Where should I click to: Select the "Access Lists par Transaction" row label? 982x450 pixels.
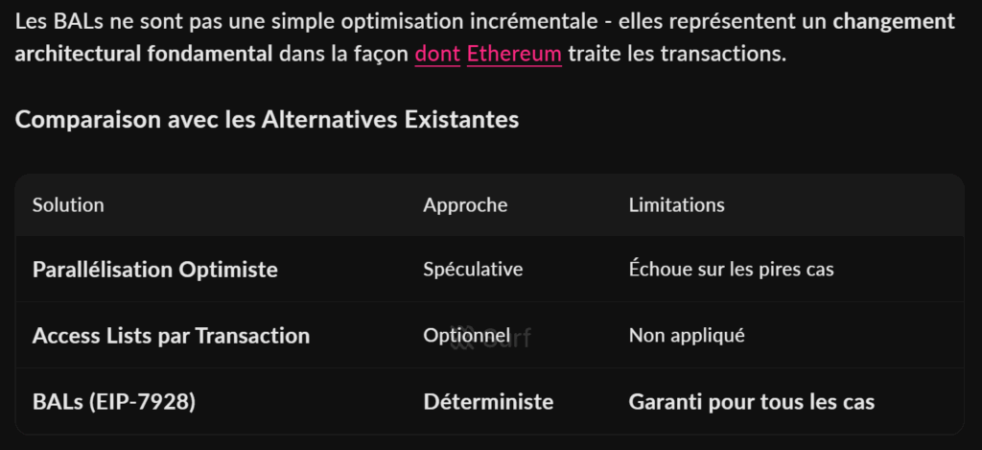point(171,336)
